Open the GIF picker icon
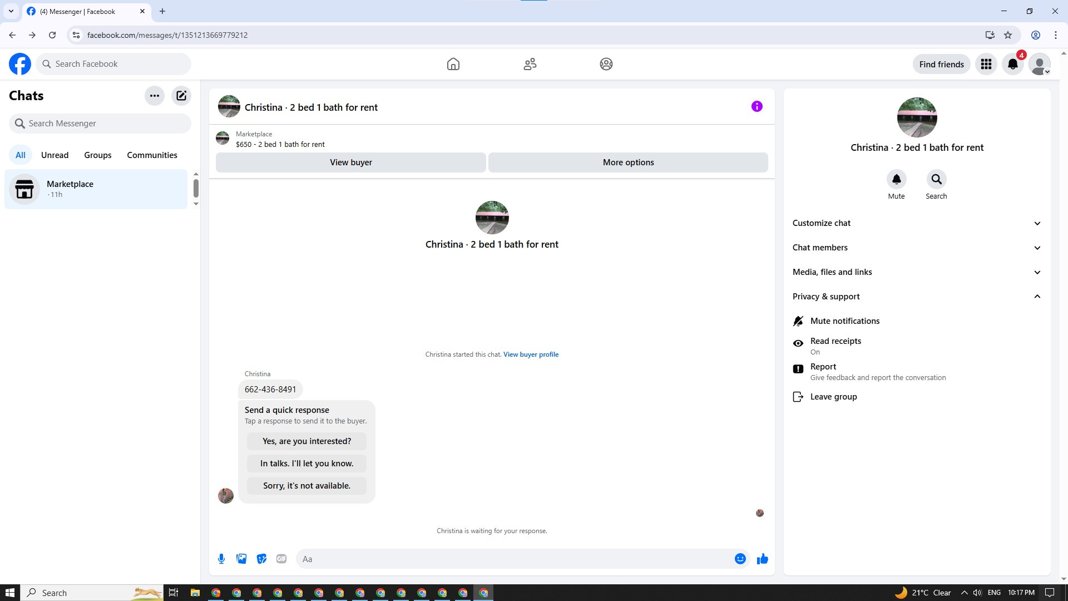This screenshot has width=1068, height=601. click(x=281, y=559)
